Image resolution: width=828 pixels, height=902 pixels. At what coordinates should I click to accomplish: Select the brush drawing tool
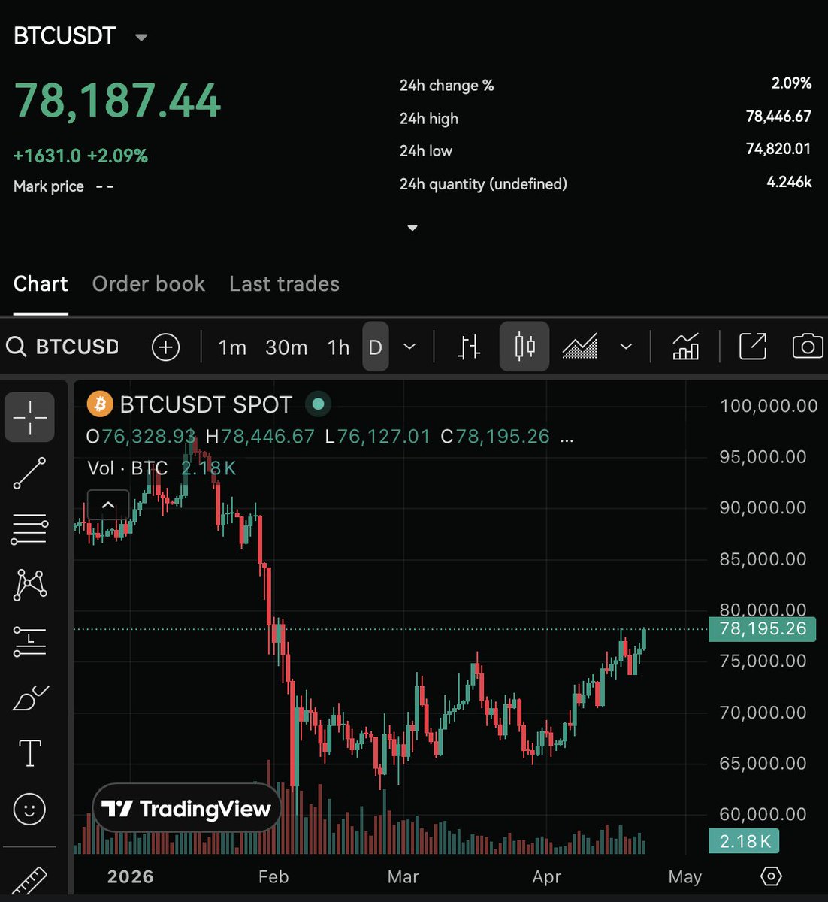click(x=30, y=698)
